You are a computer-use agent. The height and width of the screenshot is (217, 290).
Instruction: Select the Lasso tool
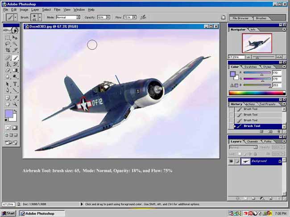pos(8,44)
